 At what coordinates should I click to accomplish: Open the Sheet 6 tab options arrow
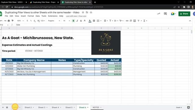point(88,107)
